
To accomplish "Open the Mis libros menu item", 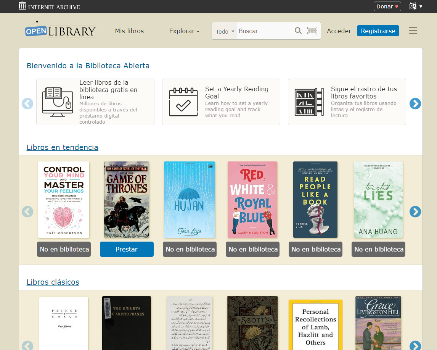I will (x=129, y=31).
